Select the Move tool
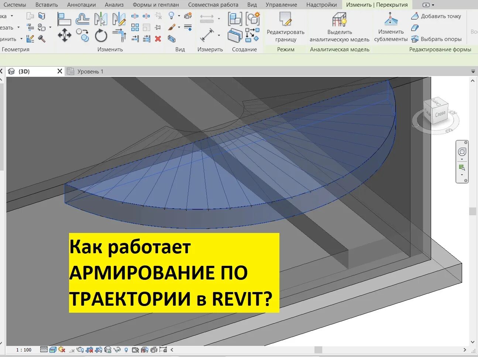 point(64,35)
